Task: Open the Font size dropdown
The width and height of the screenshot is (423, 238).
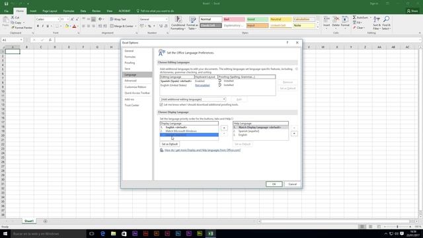Action: point(67,19)
